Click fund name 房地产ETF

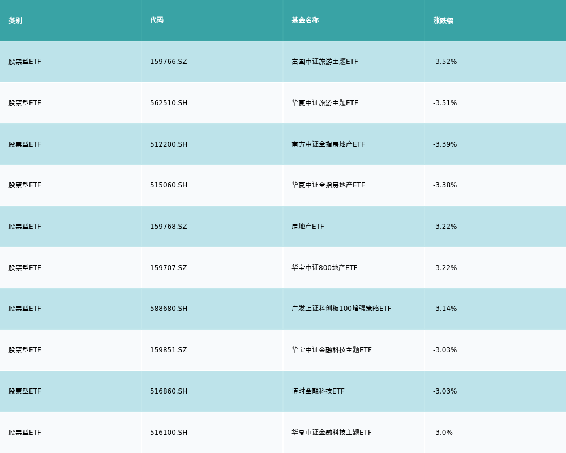308,226
